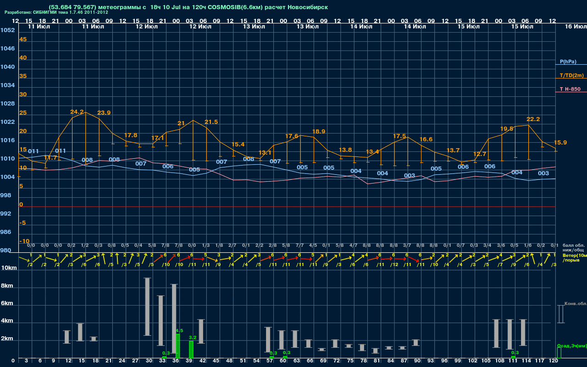Viewport: 587px width, 367px height.
Task: Click the 19.5 temperature label
Action: 507,129
